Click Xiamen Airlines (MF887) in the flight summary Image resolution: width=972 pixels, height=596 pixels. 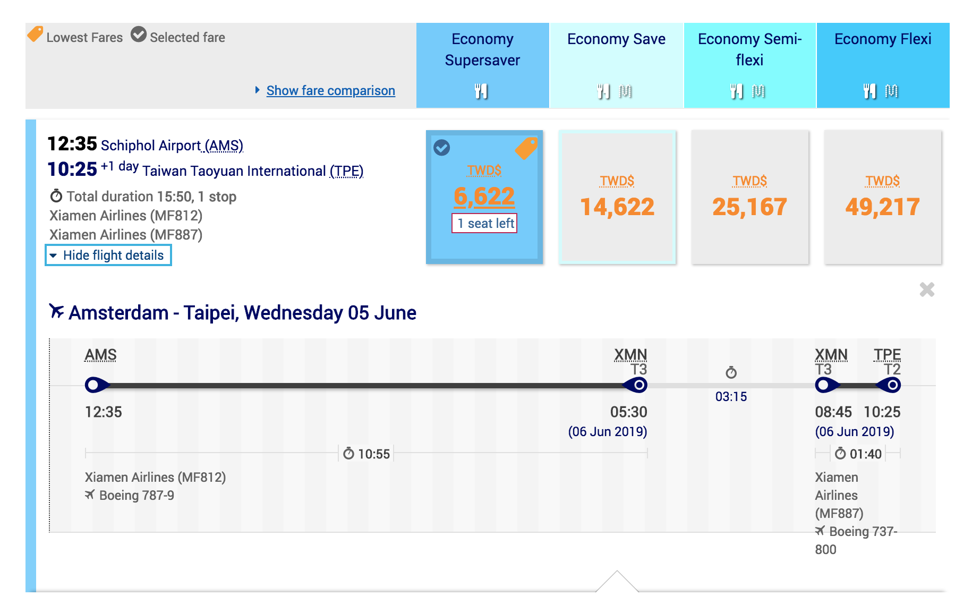coord(126,235)
